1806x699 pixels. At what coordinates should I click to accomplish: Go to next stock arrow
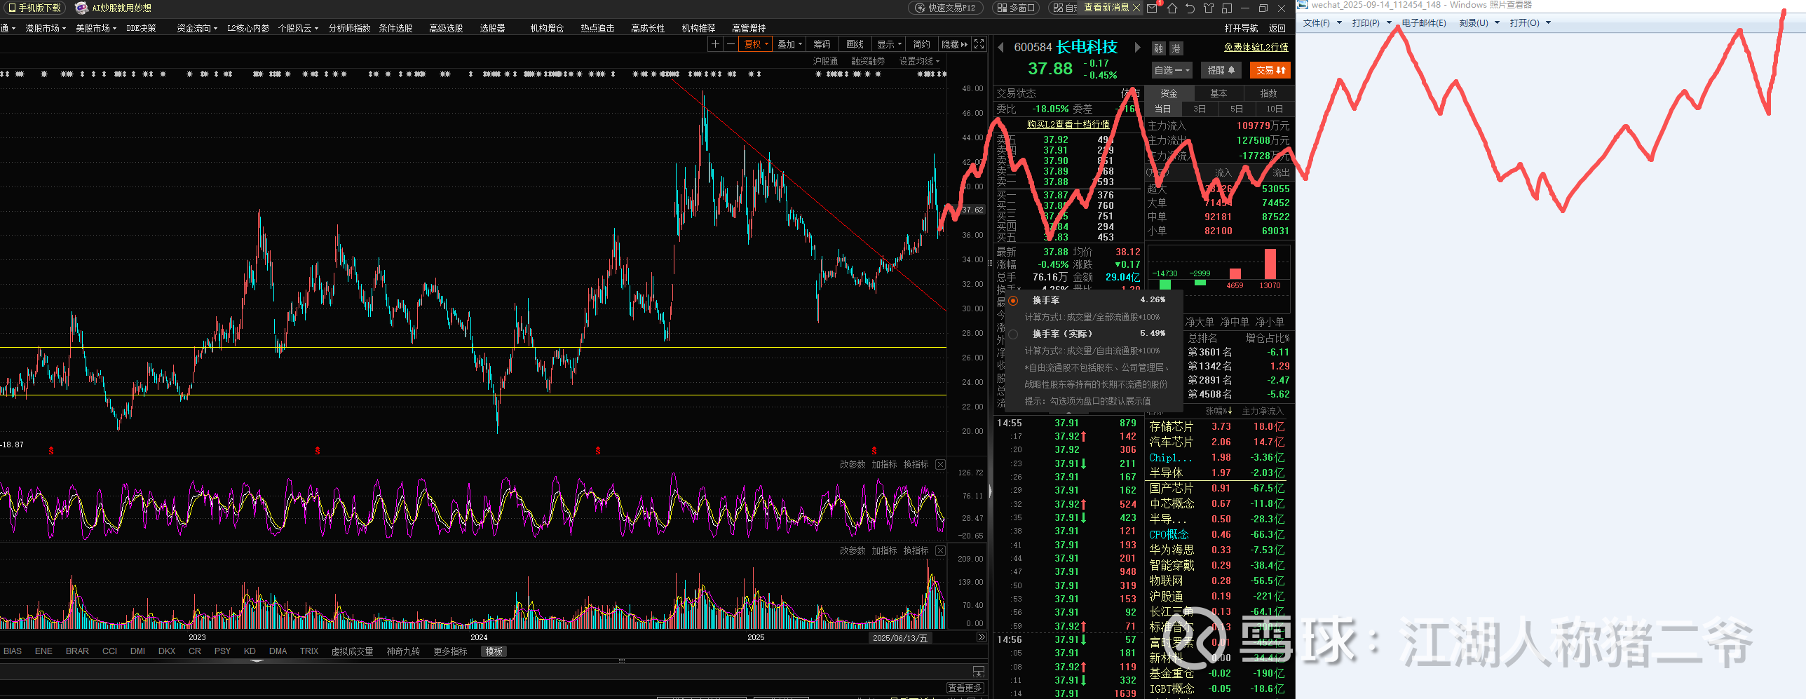(x=1137, y=48)
